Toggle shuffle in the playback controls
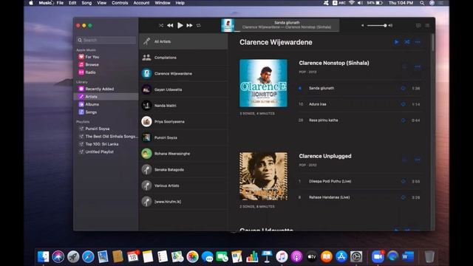Image resolution: width=473 pixels, height=266 pixels. (x=161, y=26)
